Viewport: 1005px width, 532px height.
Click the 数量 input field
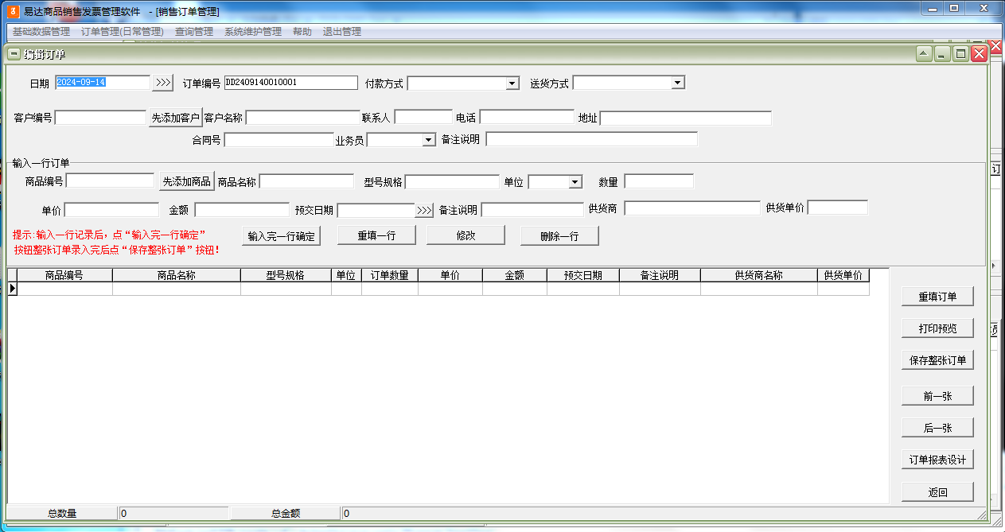659,181
